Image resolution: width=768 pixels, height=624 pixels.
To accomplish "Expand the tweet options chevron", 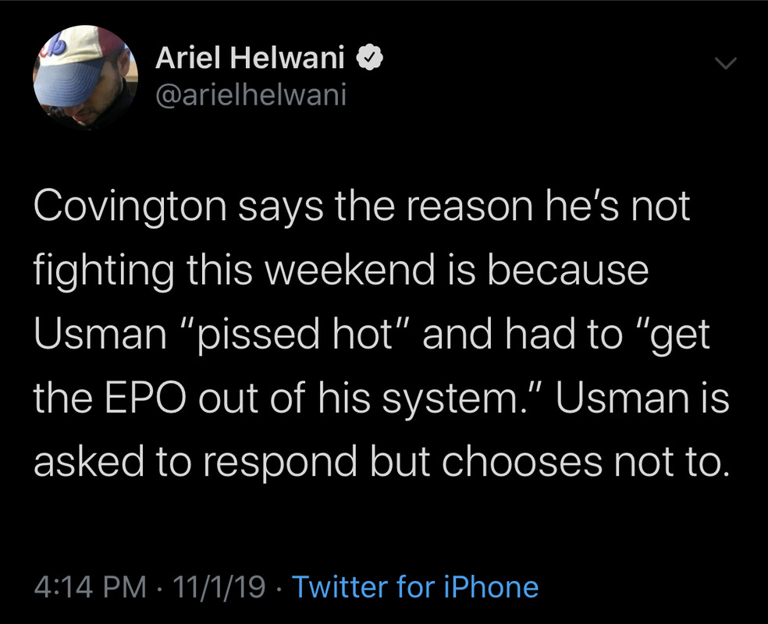I will click(725, 63).
